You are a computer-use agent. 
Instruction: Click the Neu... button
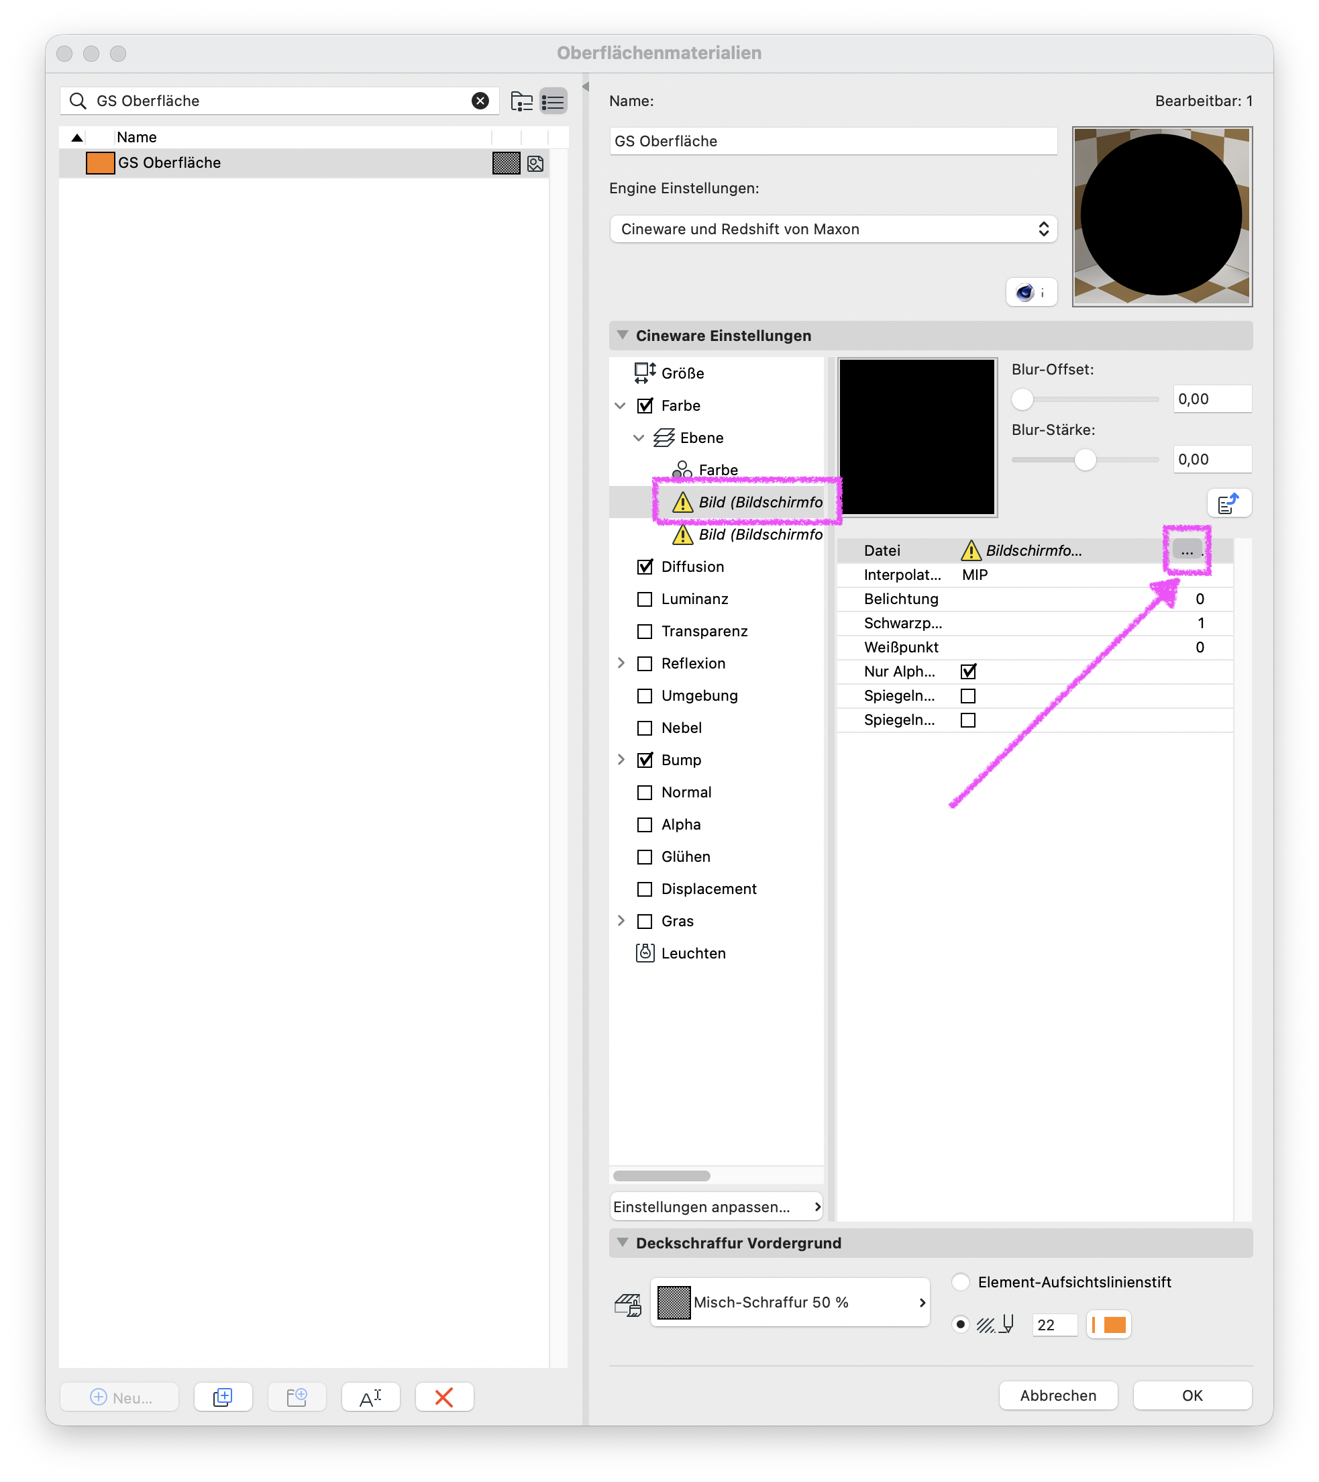119,1397
